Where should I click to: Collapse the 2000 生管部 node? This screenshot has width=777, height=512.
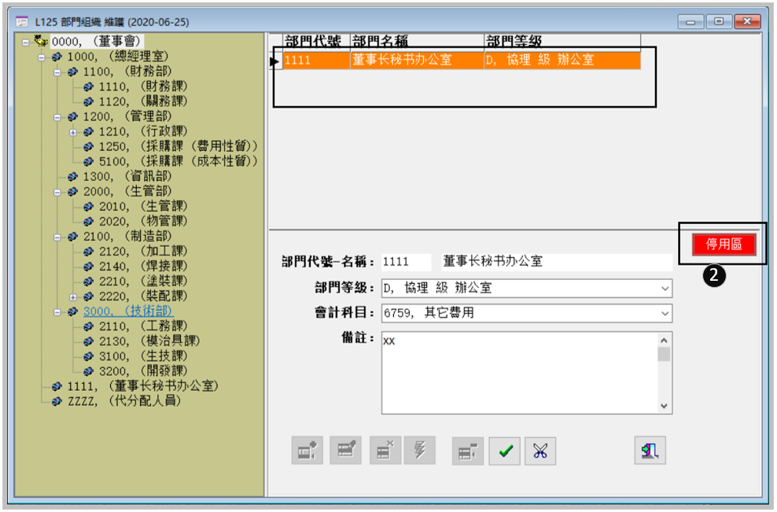pyautogui.click(x=57, y=193)
